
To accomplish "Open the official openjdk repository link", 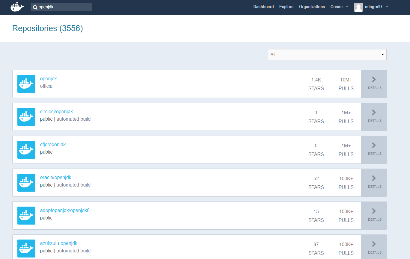I will [49, 79].
